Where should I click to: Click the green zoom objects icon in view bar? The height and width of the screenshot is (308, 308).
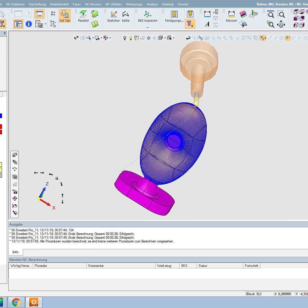[x=15, y=162]
